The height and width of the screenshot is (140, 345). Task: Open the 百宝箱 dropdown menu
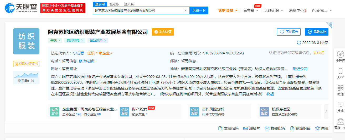(x=251, y=10)
